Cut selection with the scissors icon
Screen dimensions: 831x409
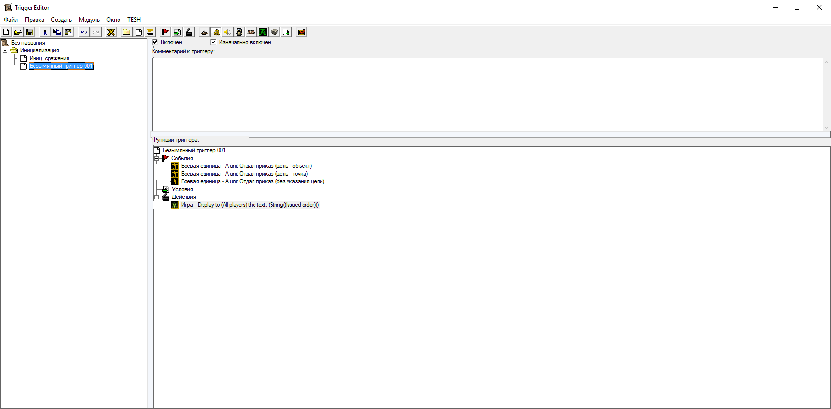tap(45, 32)
